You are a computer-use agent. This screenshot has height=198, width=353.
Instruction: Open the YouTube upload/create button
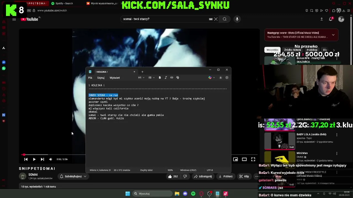322,19
